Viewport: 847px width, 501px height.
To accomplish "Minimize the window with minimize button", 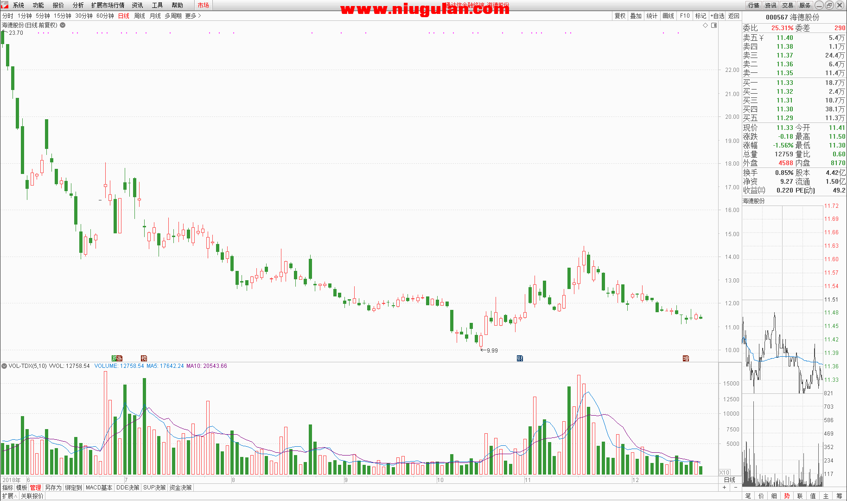I will (x=819, y=5).
